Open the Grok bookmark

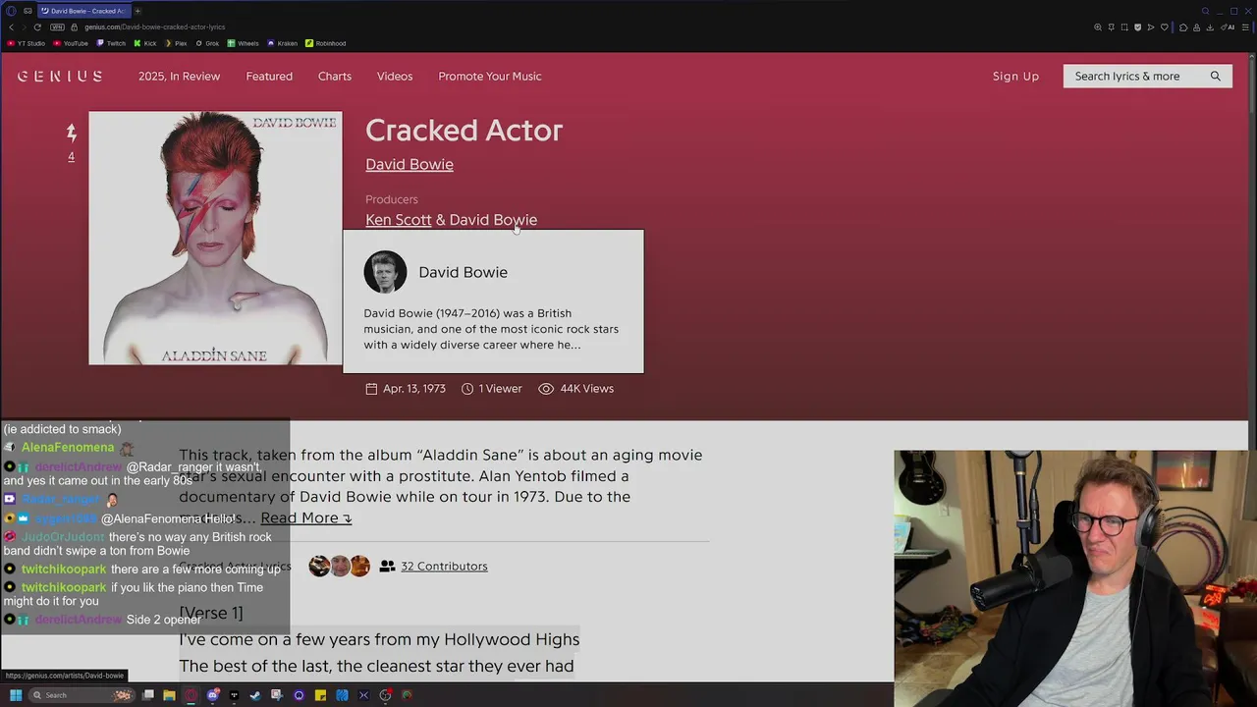click(207, 43)
